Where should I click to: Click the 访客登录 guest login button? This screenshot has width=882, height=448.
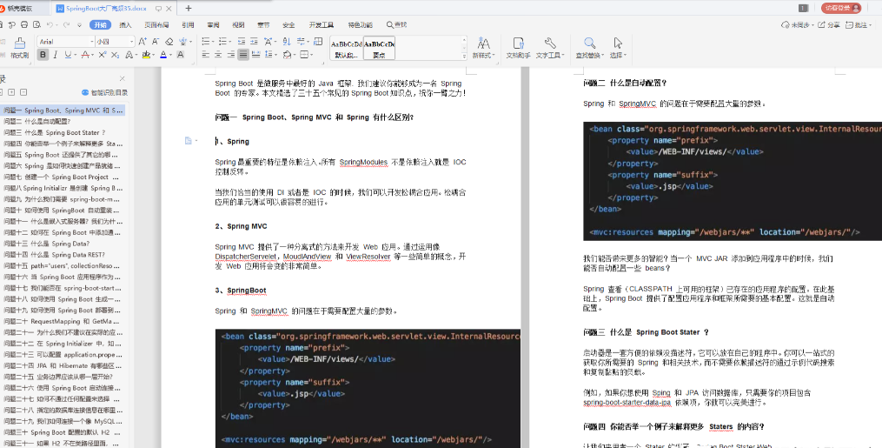click(841, 8)
